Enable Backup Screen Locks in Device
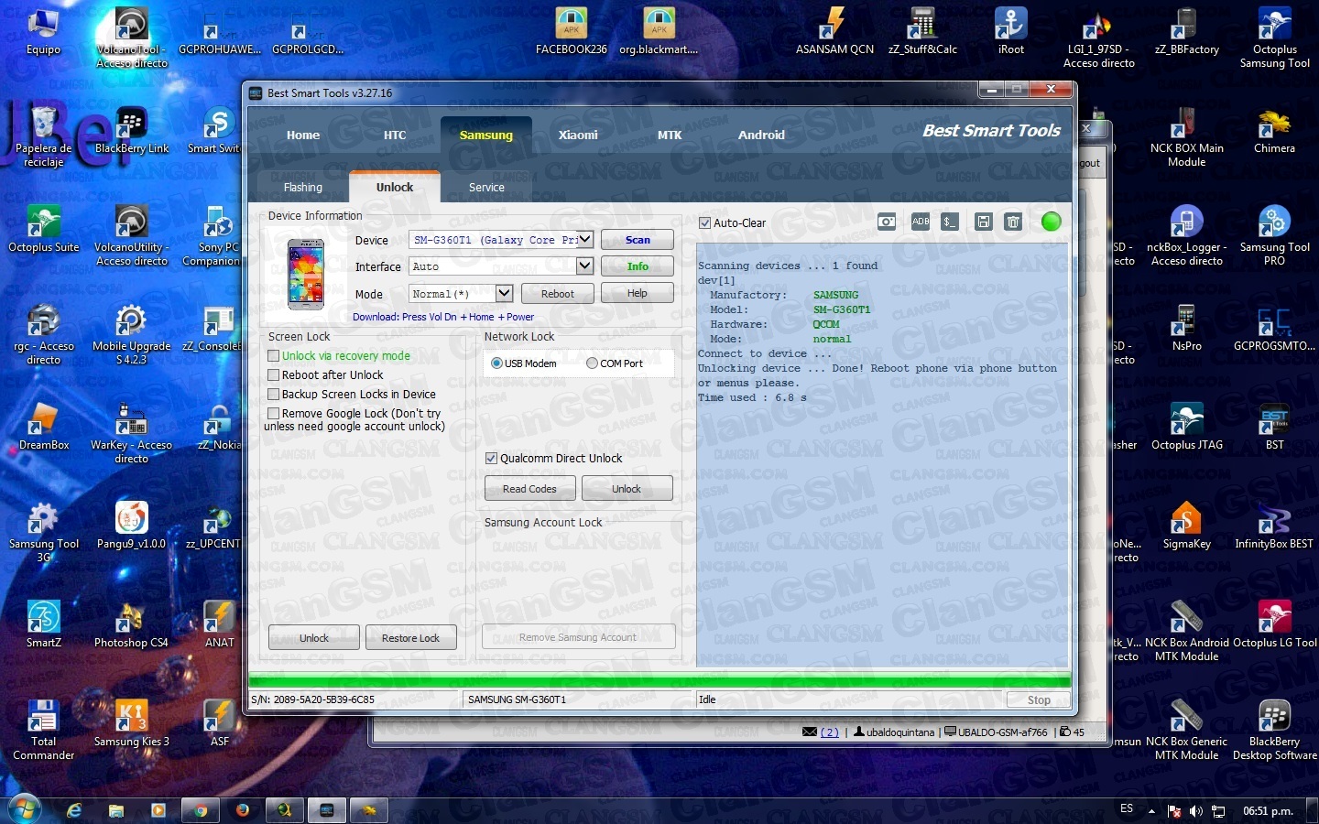The image size is (1319, 824). (273, 394)
